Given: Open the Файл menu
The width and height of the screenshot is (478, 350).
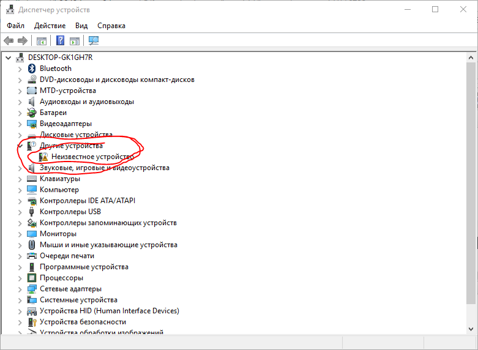Looking at the screenshot, I should [15, 26].
